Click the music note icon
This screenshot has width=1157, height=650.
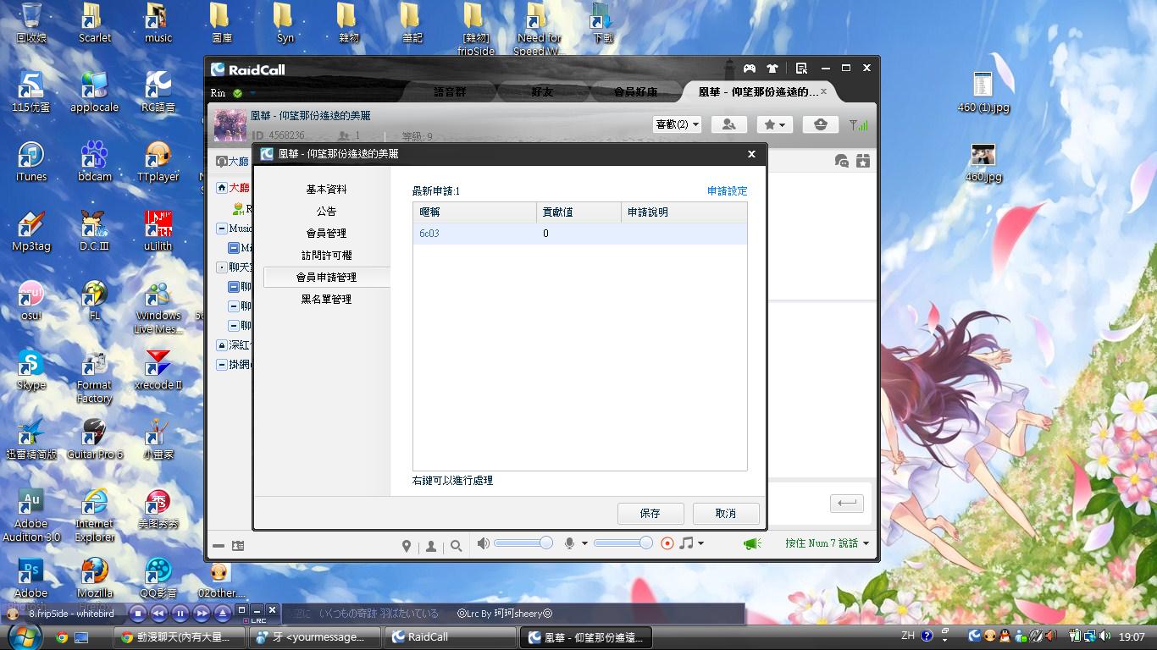(x=686, y=543)
